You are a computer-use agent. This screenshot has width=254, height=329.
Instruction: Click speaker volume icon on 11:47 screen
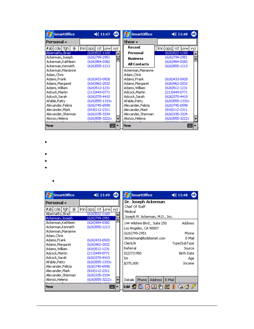(97, 34)
